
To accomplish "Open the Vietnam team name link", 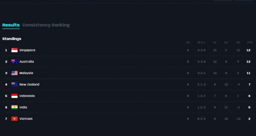I will [x=26, y=119].
